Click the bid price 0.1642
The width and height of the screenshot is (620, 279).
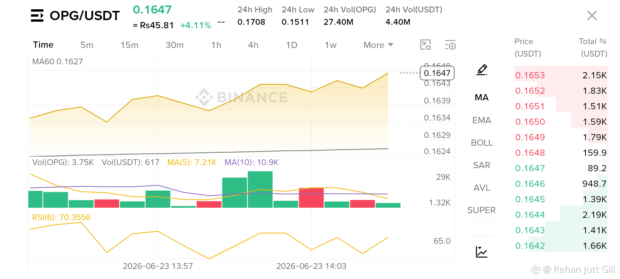tap(530, 246)
